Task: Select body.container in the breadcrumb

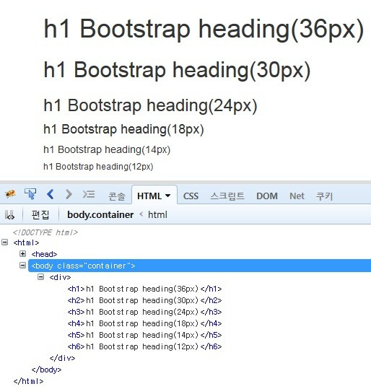Action: coord(100,215)
